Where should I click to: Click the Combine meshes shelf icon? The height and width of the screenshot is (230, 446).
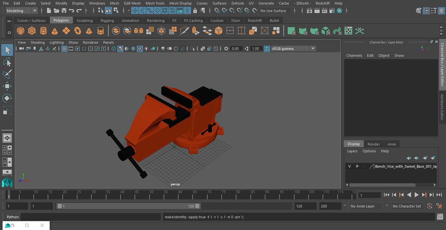tap(116, 31)
